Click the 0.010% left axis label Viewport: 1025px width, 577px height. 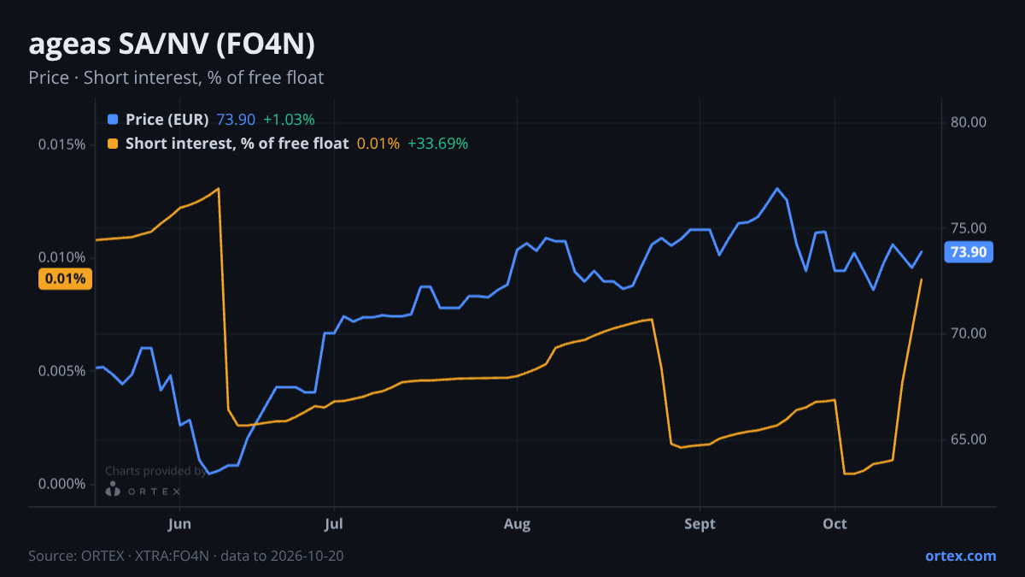point(61,257)
